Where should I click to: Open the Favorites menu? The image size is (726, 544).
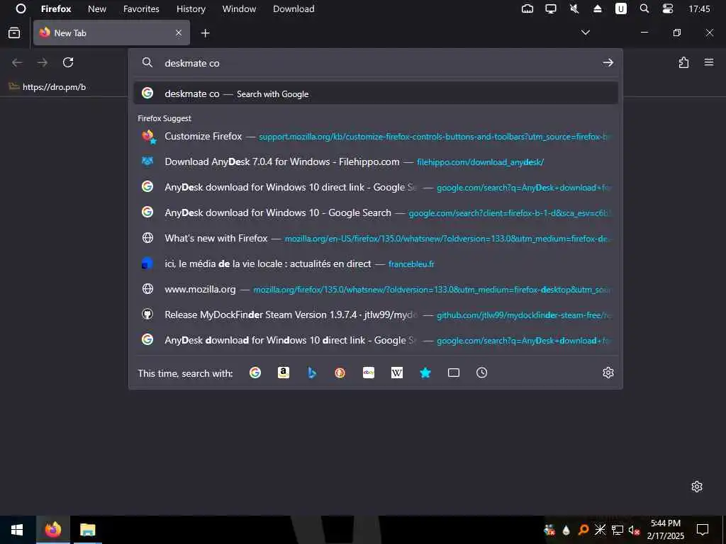tap(141, 8)
